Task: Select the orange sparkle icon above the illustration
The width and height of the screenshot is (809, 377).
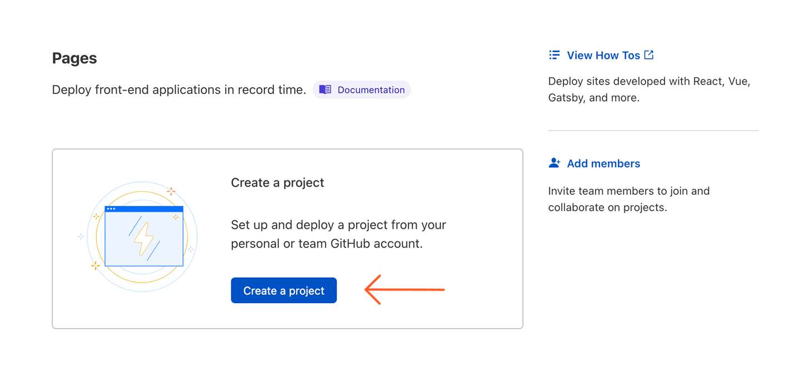Action: [171, 191]
